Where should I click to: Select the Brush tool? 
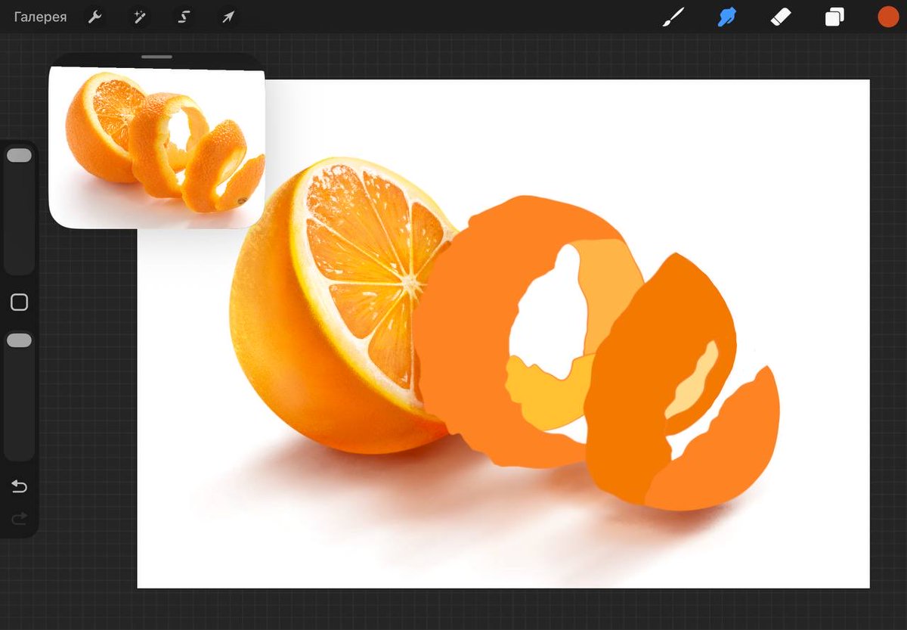tap(673, 17)
